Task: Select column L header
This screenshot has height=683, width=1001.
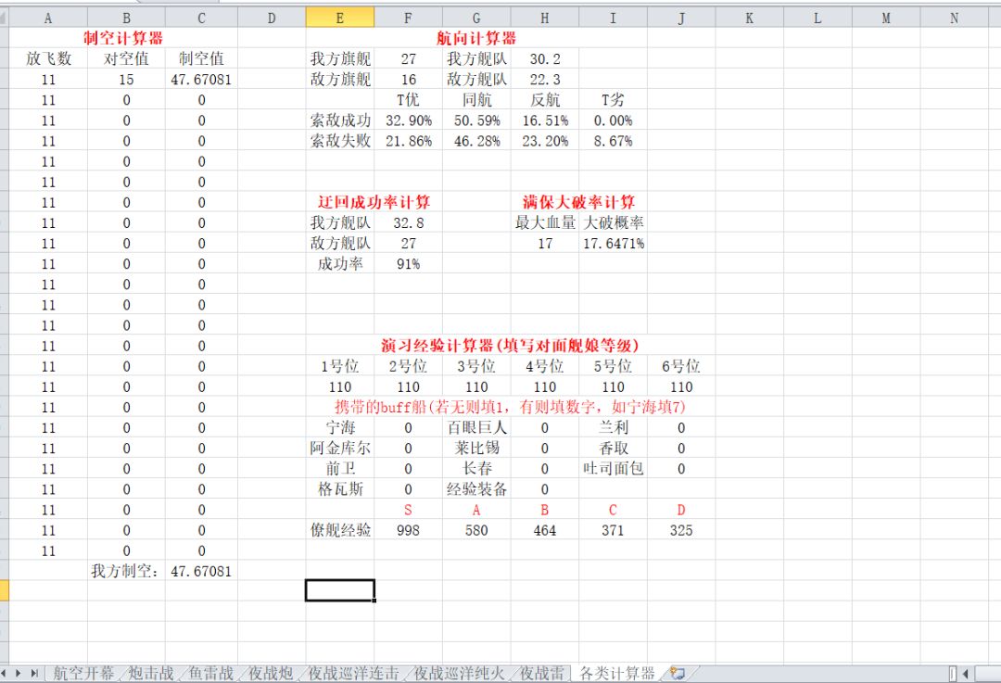Action: [x=817, y=18]
